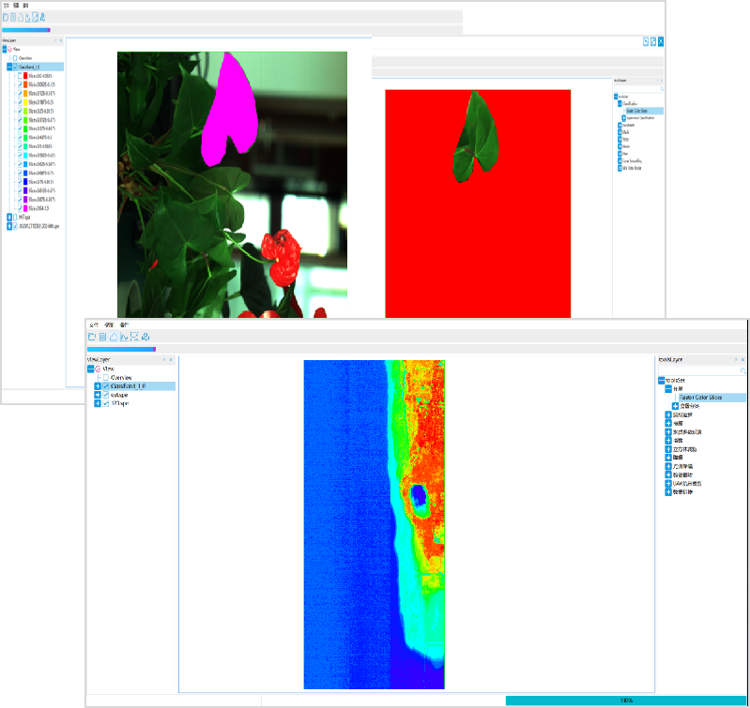Expand the ClassBand_1.0 layer in the front window

98,386
